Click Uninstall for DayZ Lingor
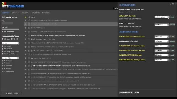Viewport: 177px width, 99px height. [172, 41]
